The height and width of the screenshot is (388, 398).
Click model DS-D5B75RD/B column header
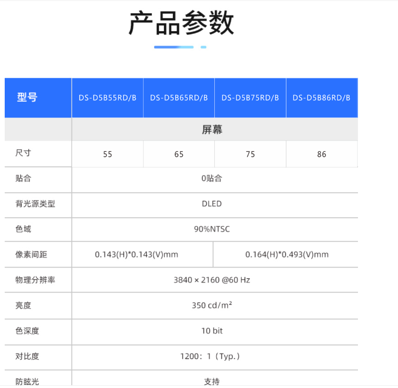click(x=250, y=98)
